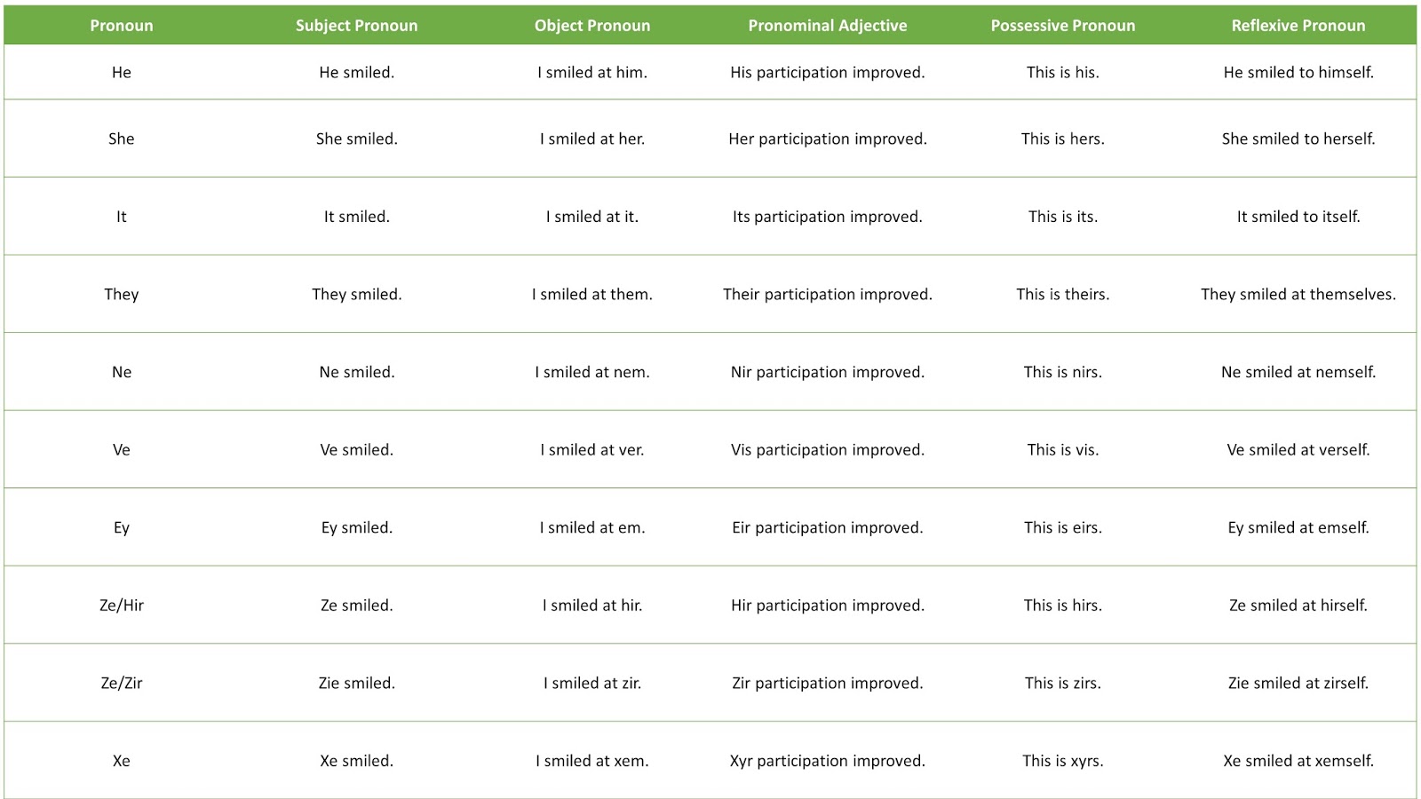Viewport: 1421px width, 799px height.
Task: Select the 'Ey smiled.' cell
Action: [356, 528]
